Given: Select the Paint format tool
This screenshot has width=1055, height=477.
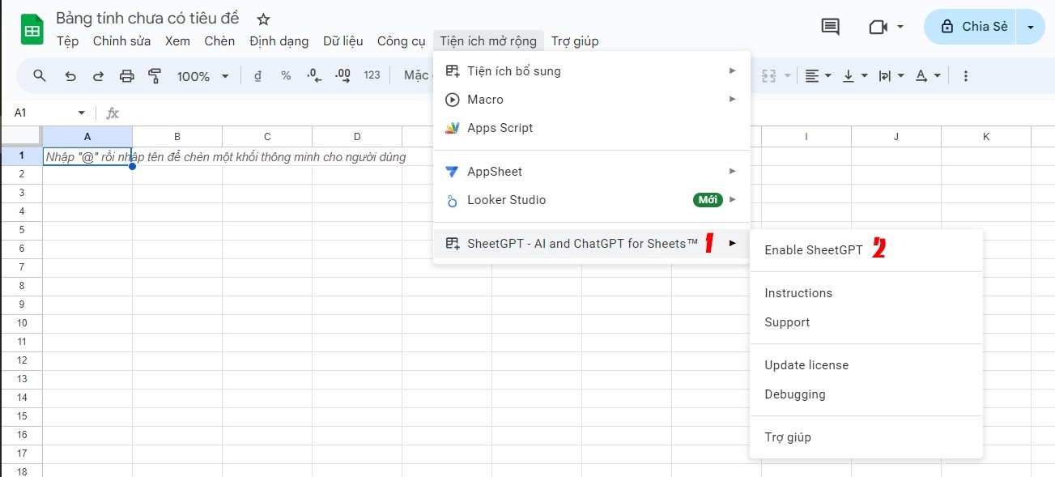Looking at the screenshot, I should pyautogui.click(x=153, y=75).
